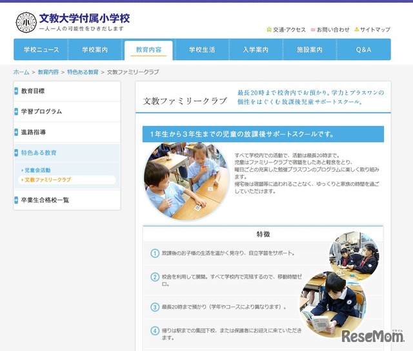413x351 pixels.
Task: Click the feature text 最長20時まで預かり
Action: pos(224,307)
